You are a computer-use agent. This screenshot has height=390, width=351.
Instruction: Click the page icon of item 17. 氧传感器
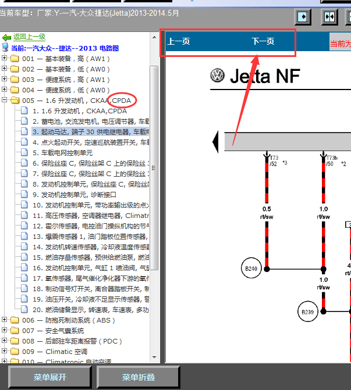pyautogui.click(x=24, y=278)
